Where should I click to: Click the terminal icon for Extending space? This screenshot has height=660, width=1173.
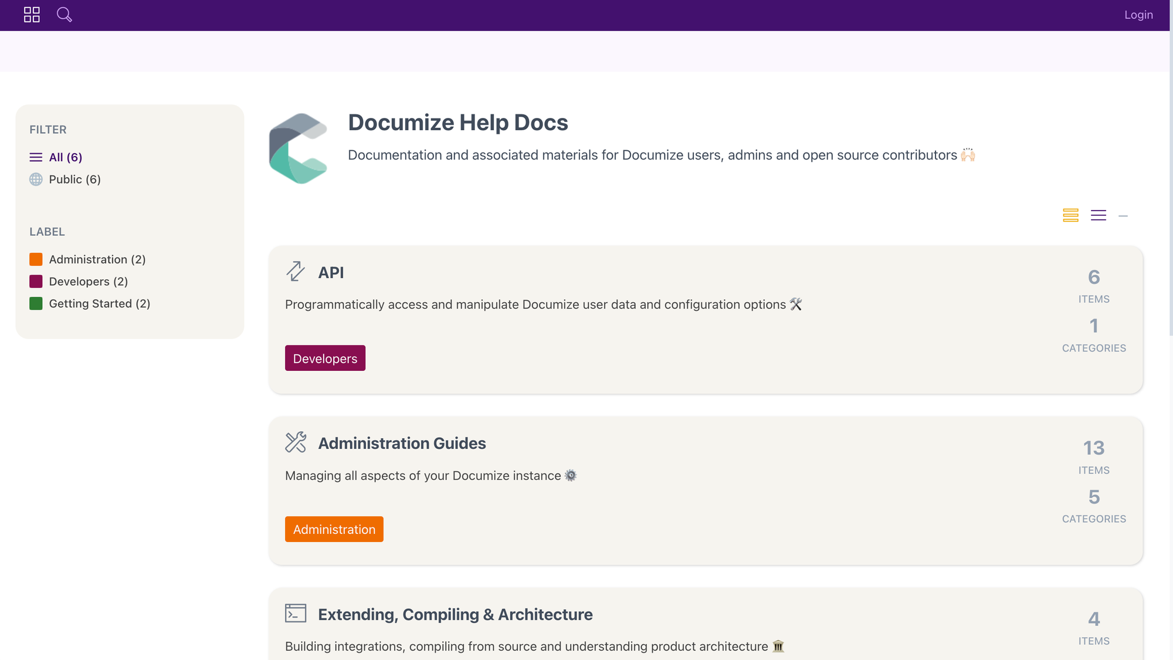tap(296, 613)
